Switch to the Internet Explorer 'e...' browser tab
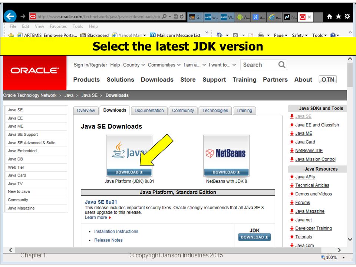 pyautogui.click(x=274, y=17)
